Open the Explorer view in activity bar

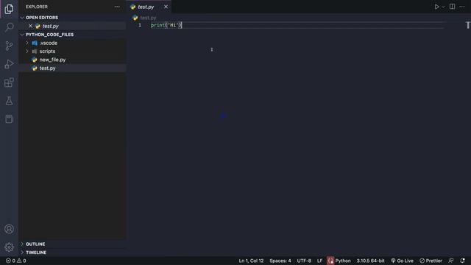coord(9,9)
